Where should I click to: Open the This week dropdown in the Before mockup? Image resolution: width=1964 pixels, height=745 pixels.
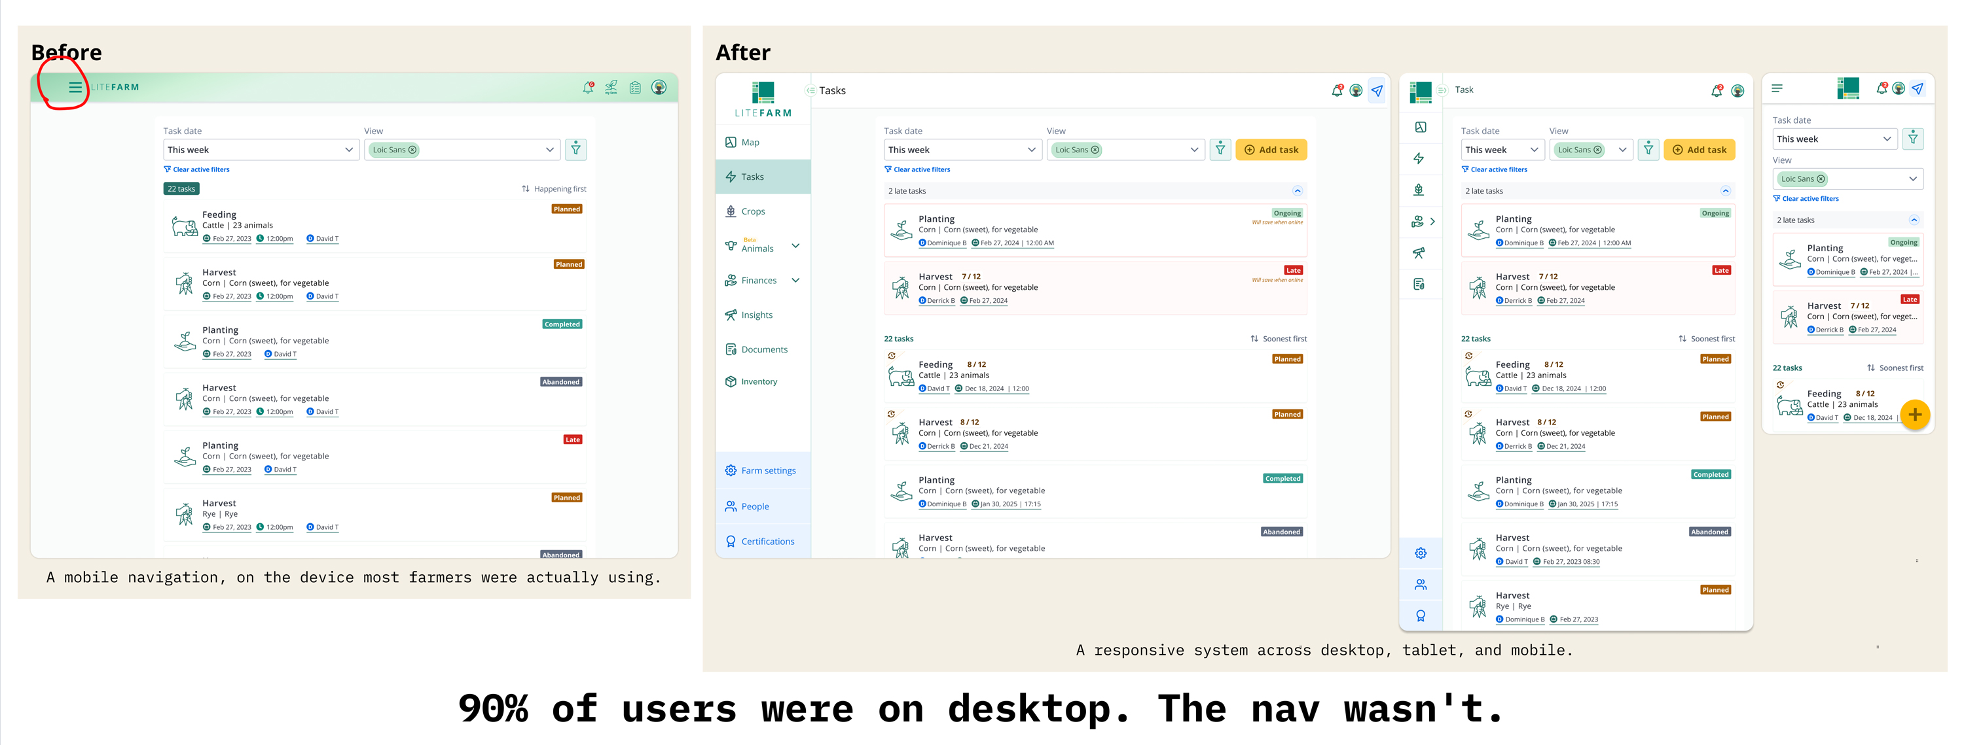(x=261, y=149)
